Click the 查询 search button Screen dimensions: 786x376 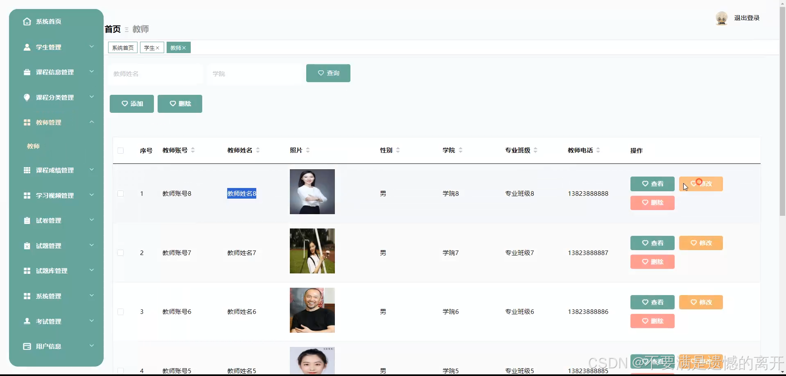click(x=328, y=73)
